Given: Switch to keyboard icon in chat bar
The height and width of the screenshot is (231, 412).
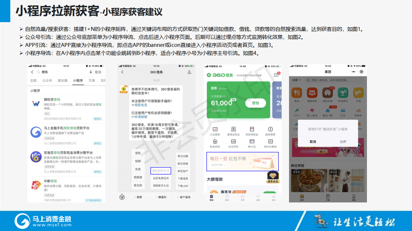Looking at the screenshot, I should pyautogui.click(x=122, y=197).
